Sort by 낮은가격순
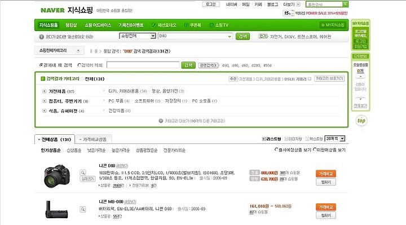 [x=96, y=150]
